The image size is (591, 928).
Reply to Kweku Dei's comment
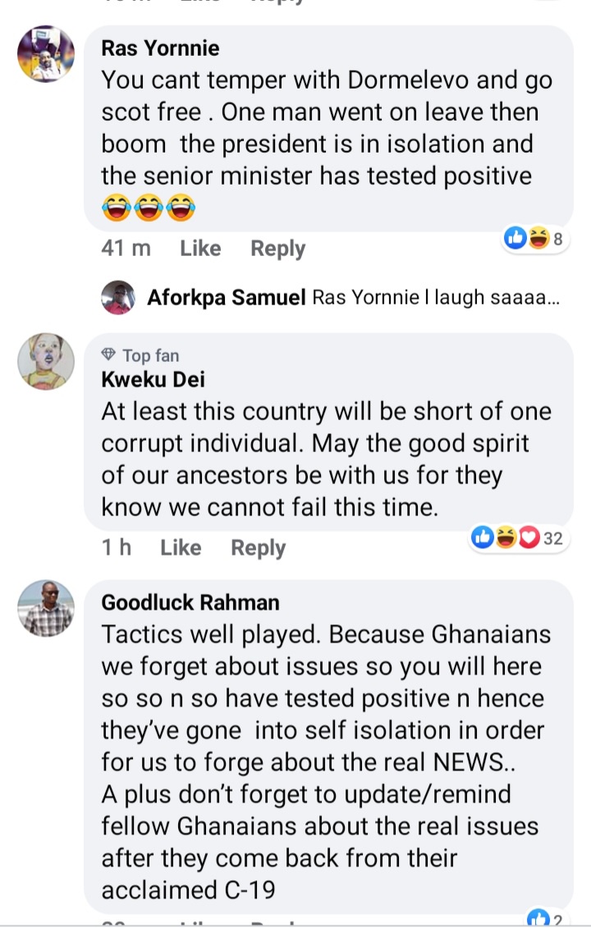pos(258,548)
